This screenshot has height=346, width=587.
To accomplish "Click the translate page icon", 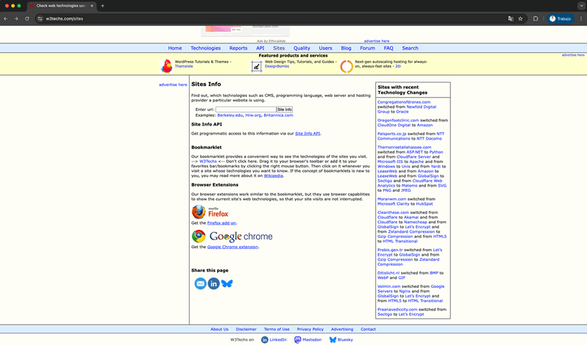I will [x=510, y=18].
